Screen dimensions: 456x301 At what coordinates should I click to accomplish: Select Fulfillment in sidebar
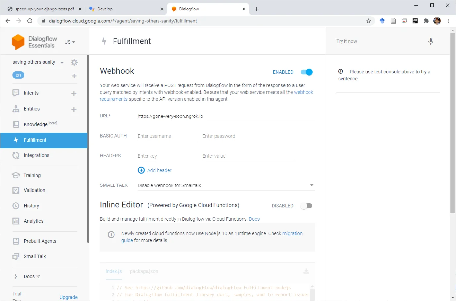[x=44, y=140]
